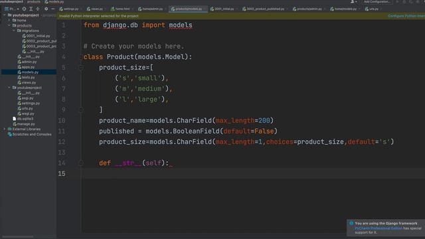
Task: Select the products/models.py tab
Action: 189,9
